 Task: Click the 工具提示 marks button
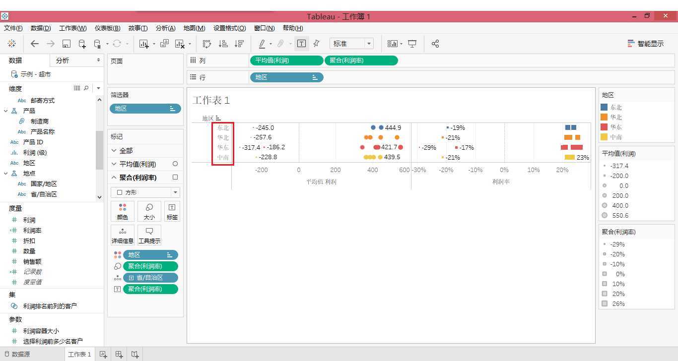coord(149,235)
